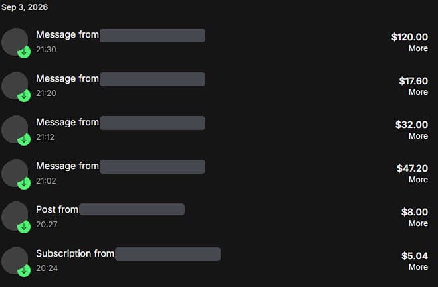This screenshot has height=287, width=438.
Task: Expand More under the $17.60 amount
Action: pos(418,92)
